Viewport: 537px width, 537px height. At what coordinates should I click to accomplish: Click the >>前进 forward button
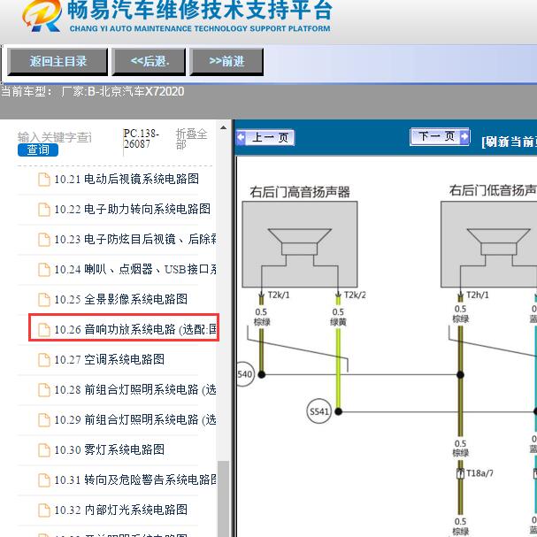pyautogui.click(x=226, y=62)
